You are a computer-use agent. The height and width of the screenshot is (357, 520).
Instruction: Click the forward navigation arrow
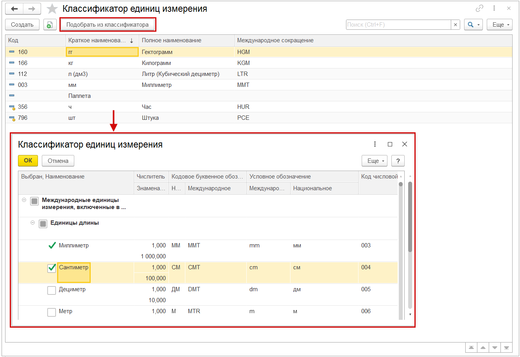tap(32, 9)
